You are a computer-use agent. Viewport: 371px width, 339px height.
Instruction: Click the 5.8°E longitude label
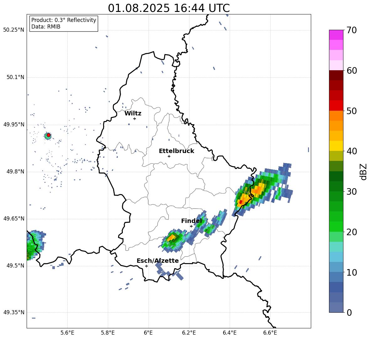pos(108,333)
